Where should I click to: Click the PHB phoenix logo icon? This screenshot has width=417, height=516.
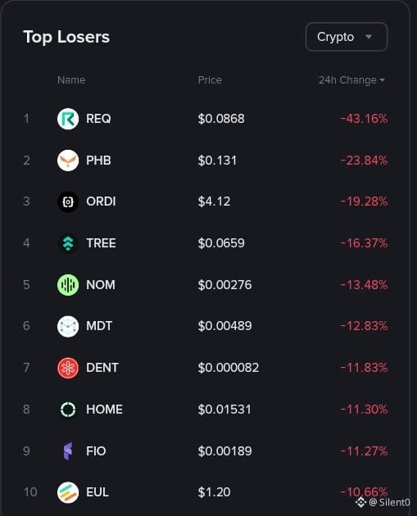[68, 161]
